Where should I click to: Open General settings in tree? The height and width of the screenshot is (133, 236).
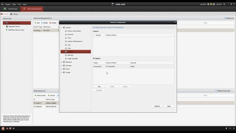point(70,34)
